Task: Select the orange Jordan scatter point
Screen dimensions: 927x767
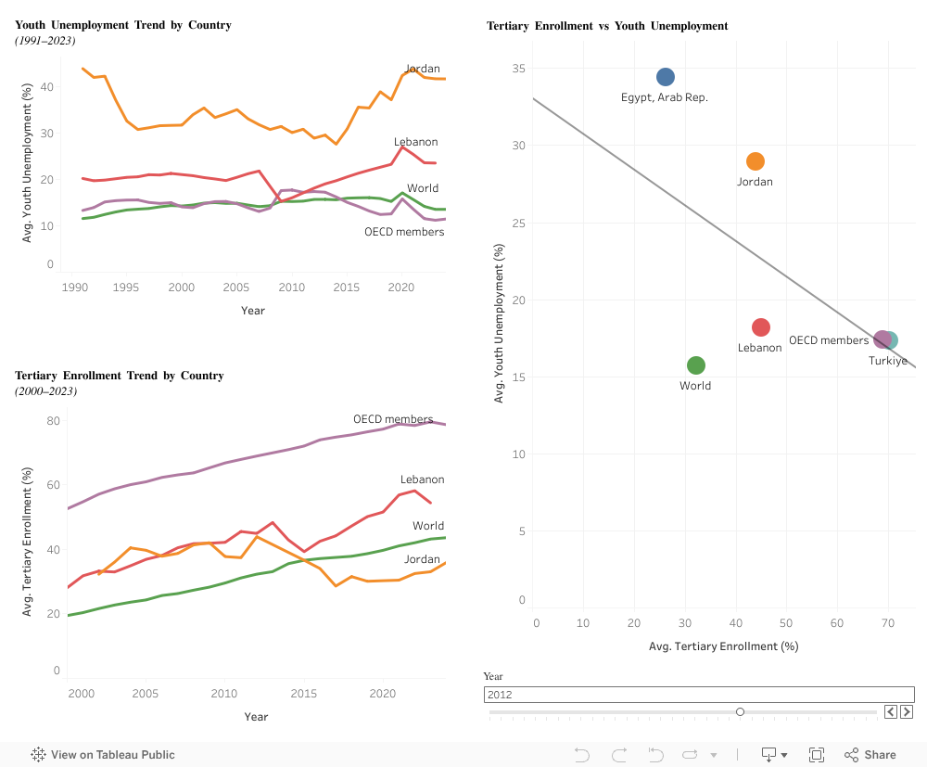Action: click(756, 161)
